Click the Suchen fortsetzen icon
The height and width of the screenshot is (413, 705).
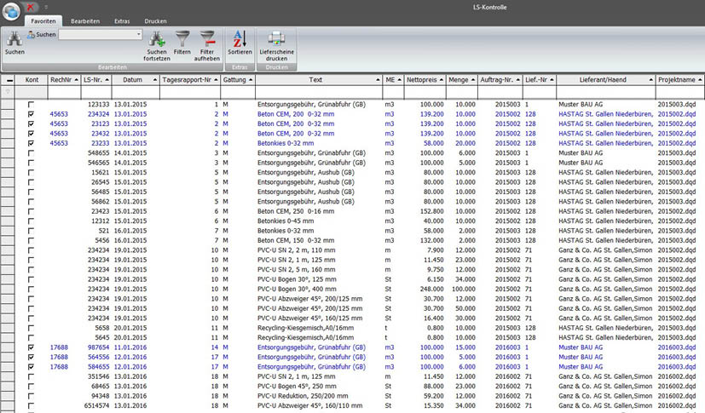coord(157,38)
